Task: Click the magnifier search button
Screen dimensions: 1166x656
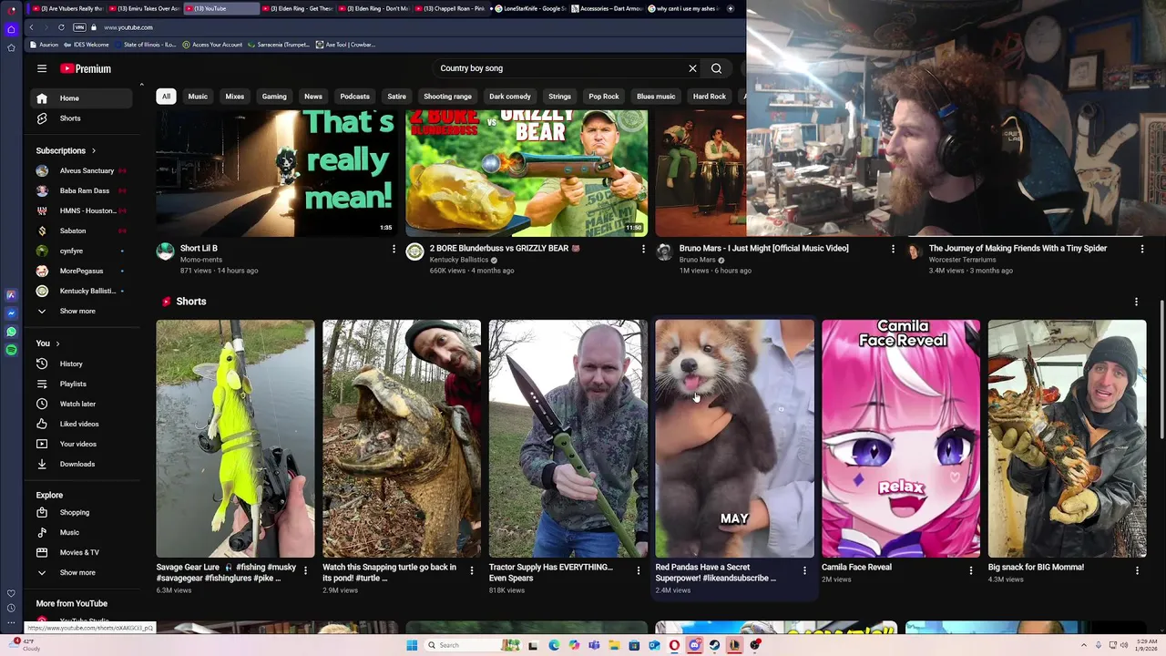Action: point(716,68)
